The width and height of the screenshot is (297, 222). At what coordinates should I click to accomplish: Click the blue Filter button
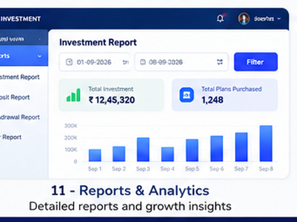[x=256, y=62]
